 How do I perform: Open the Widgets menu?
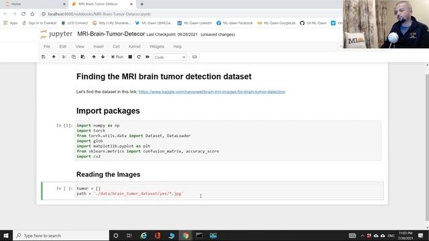coord(157,46)
